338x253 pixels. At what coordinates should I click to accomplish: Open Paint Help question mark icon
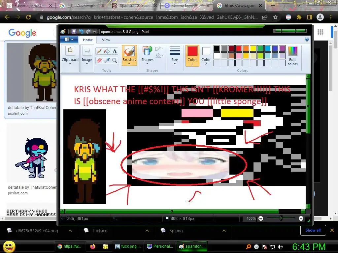[x=307, y=40]
